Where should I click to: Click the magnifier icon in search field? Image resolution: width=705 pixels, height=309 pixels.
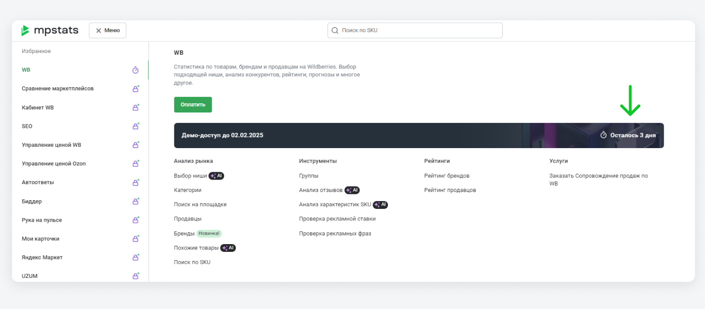335,31
